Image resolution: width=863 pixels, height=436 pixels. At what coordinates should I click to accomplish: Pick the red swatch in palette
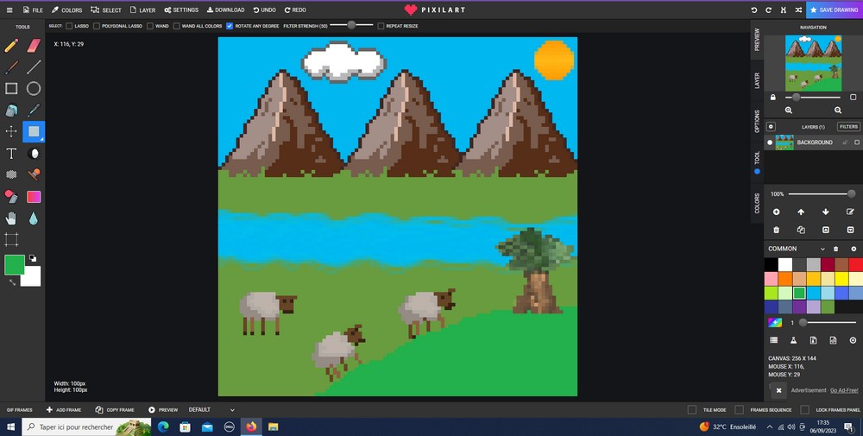855,265
